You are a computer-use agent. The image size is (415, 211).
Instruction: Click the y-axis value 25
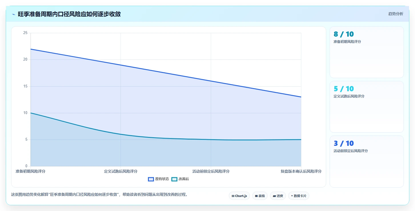[x=25, y=33]
